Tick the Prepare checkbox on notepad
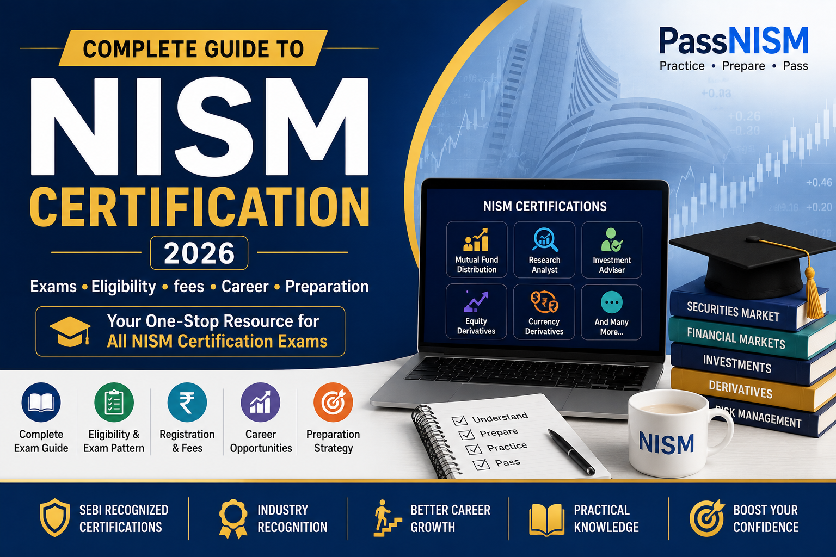 pos(467,434)
